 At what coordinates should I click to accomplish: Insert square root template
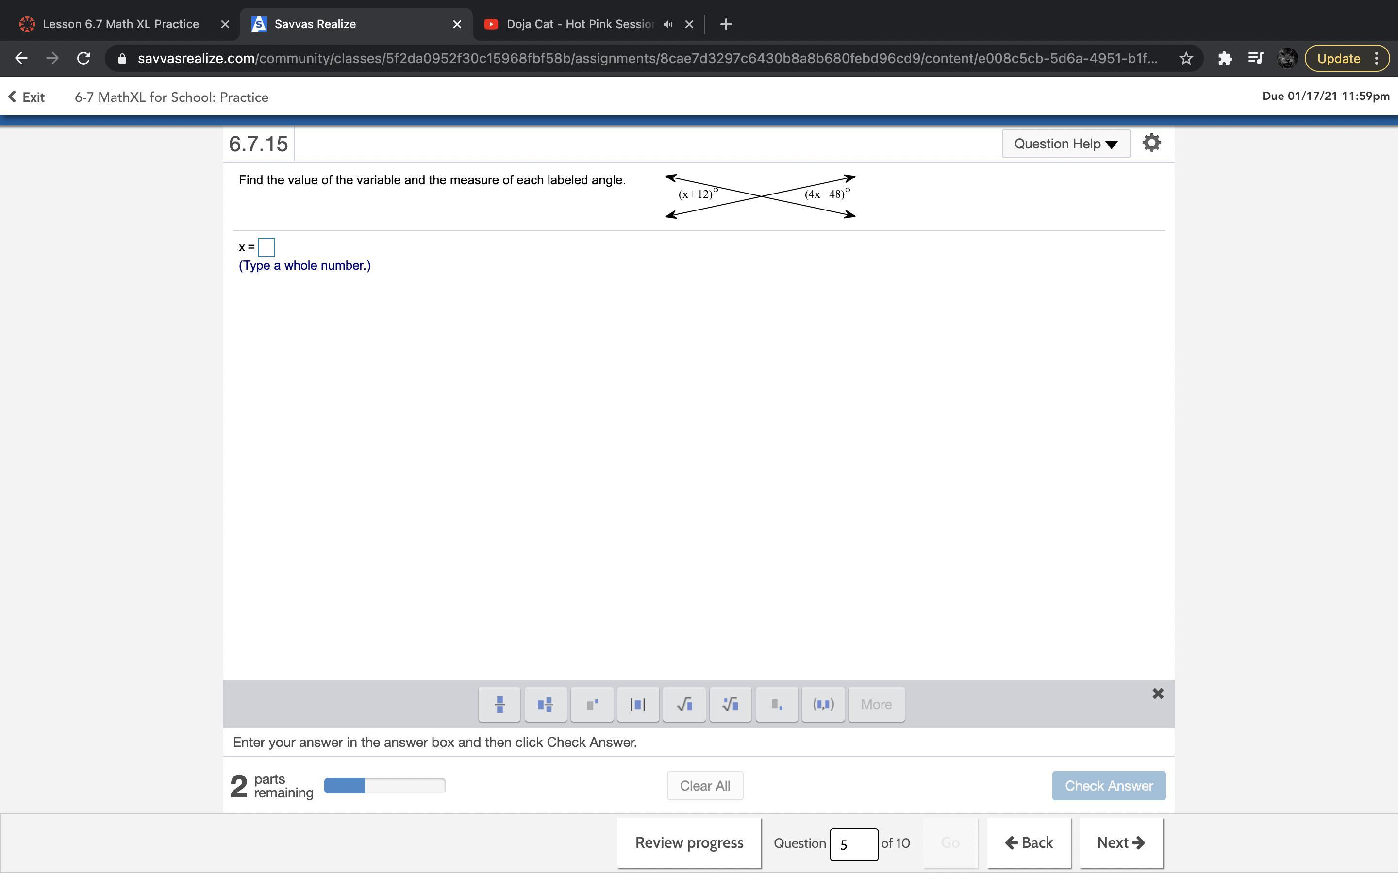[684, 704]
